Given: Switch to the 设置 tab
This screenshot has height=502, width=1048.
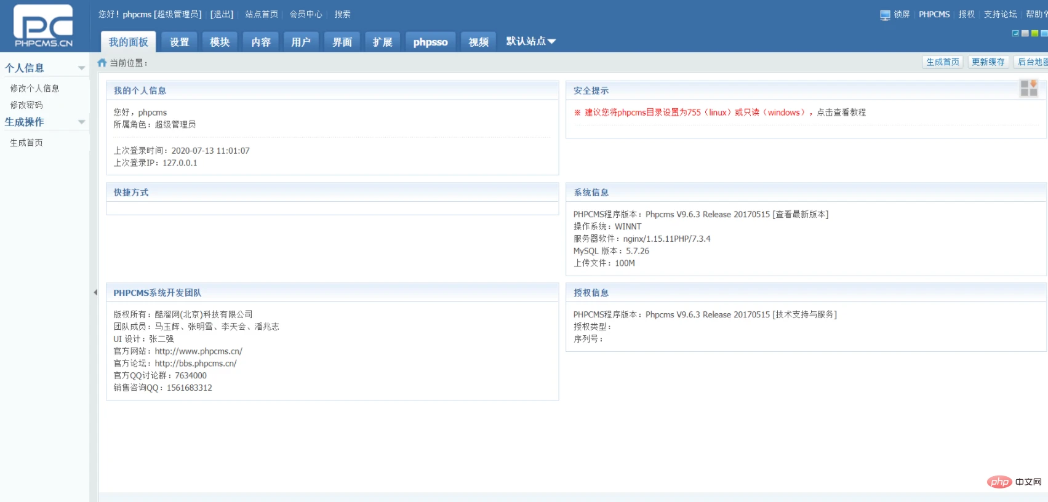Looking at the screenshot, I should (x=179, y=42).
